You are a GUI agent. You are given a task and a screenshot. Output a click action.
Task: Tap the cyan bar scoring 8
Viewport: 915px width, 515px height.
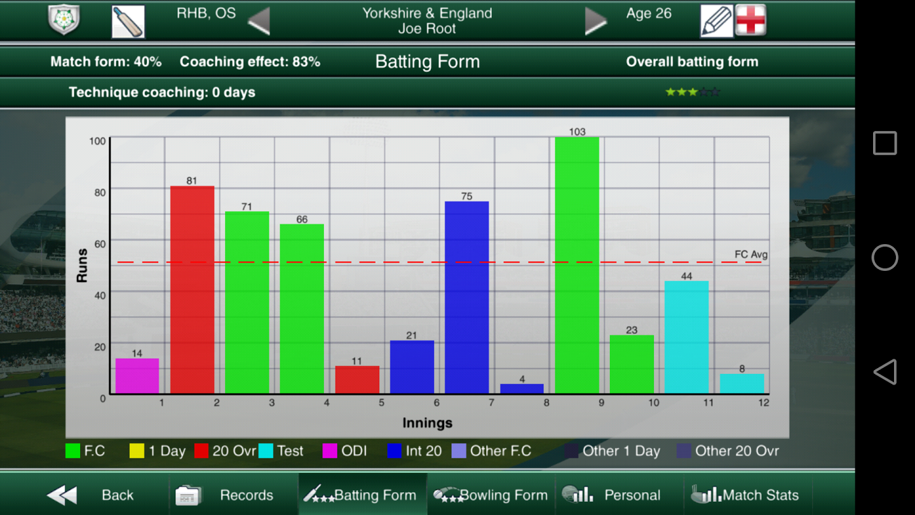tap(742, 383)
